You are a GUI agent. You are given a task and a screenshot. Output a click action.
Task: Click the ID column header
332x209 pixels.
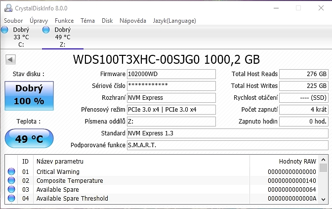pos(25,162)
